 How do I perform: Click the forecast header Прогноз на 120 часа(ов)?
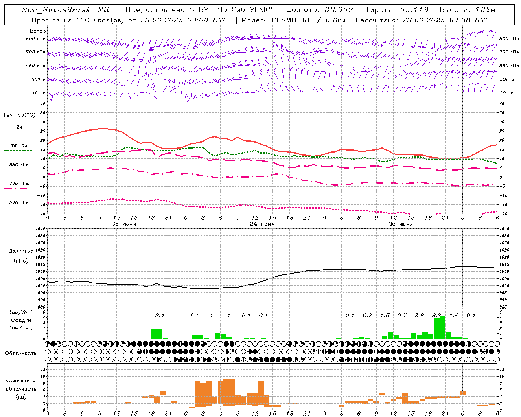pos(79,20)
